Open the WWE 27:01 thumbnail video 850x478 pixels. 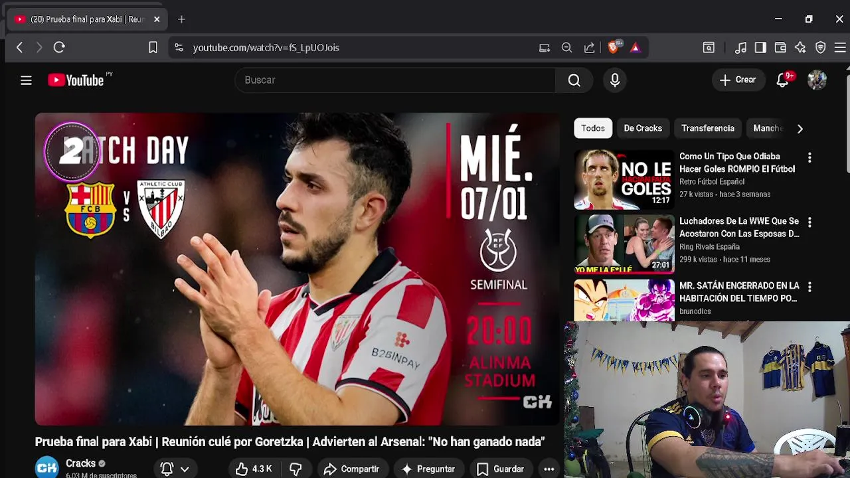(624, 244)
